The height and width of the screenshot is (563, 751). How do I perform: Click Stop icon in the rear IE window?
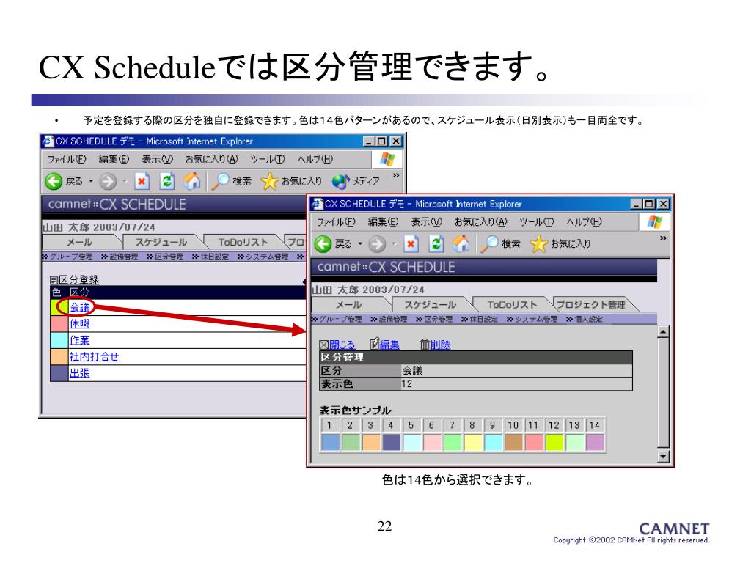pyautogui.click(x=142, y=181)
